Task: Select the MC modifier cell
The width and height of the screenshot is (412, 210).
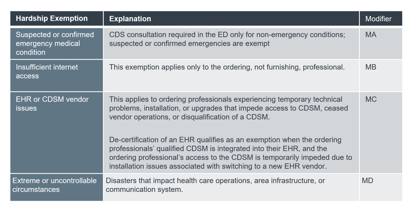Action: (x=371, y=99)
